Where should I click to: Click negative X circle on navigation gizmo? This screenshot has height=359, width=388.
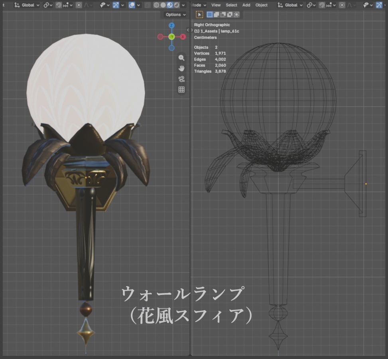(160, 37)
